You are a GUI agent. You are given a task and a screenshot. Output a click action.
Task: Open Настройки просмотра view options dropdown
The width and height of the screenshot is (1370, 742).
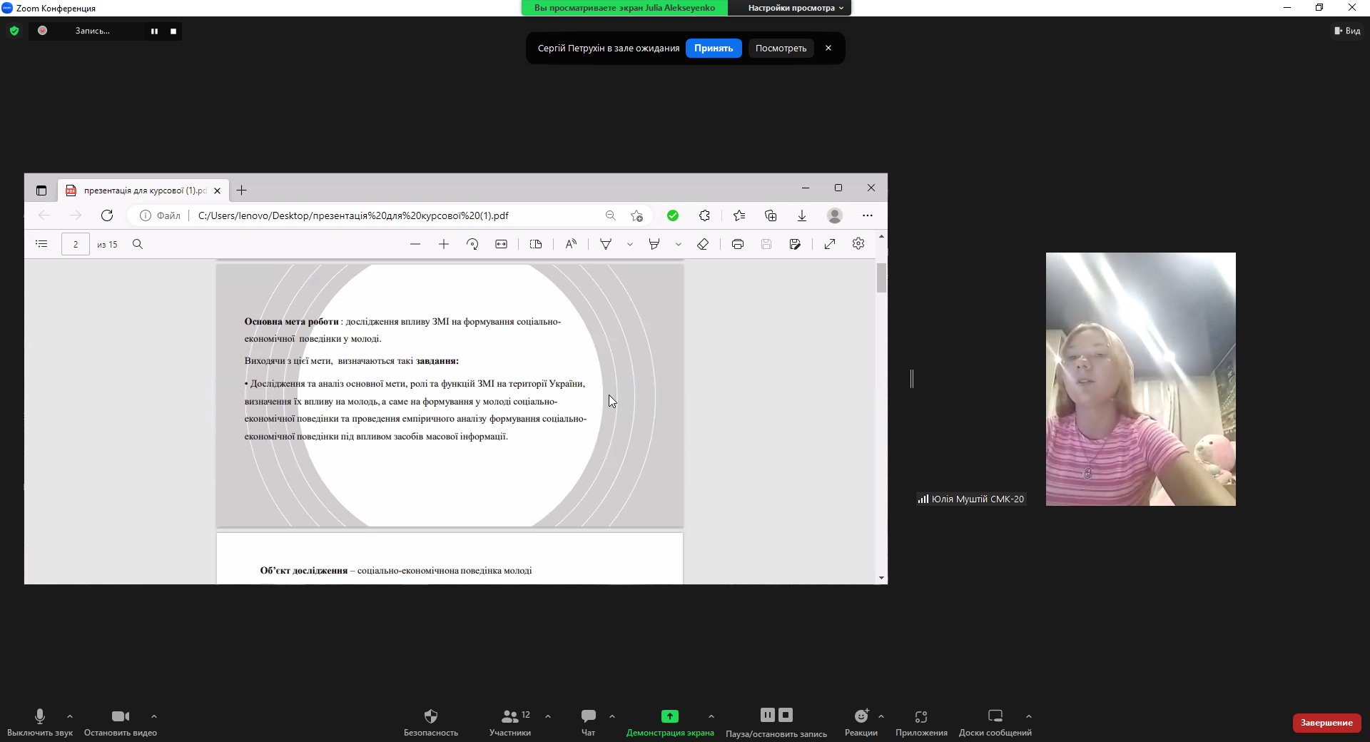pos(796,8)
